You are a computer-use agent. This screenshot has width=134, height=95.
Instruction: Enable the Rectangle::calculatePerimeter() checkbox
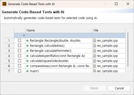pyautogui.click(x=20, y=51)
